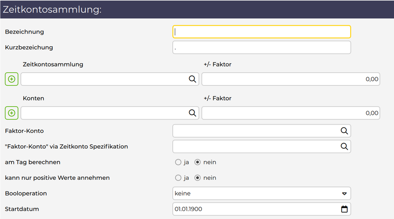
Task: Click the search magnifier in Konten field
Action: click(193, 113)
